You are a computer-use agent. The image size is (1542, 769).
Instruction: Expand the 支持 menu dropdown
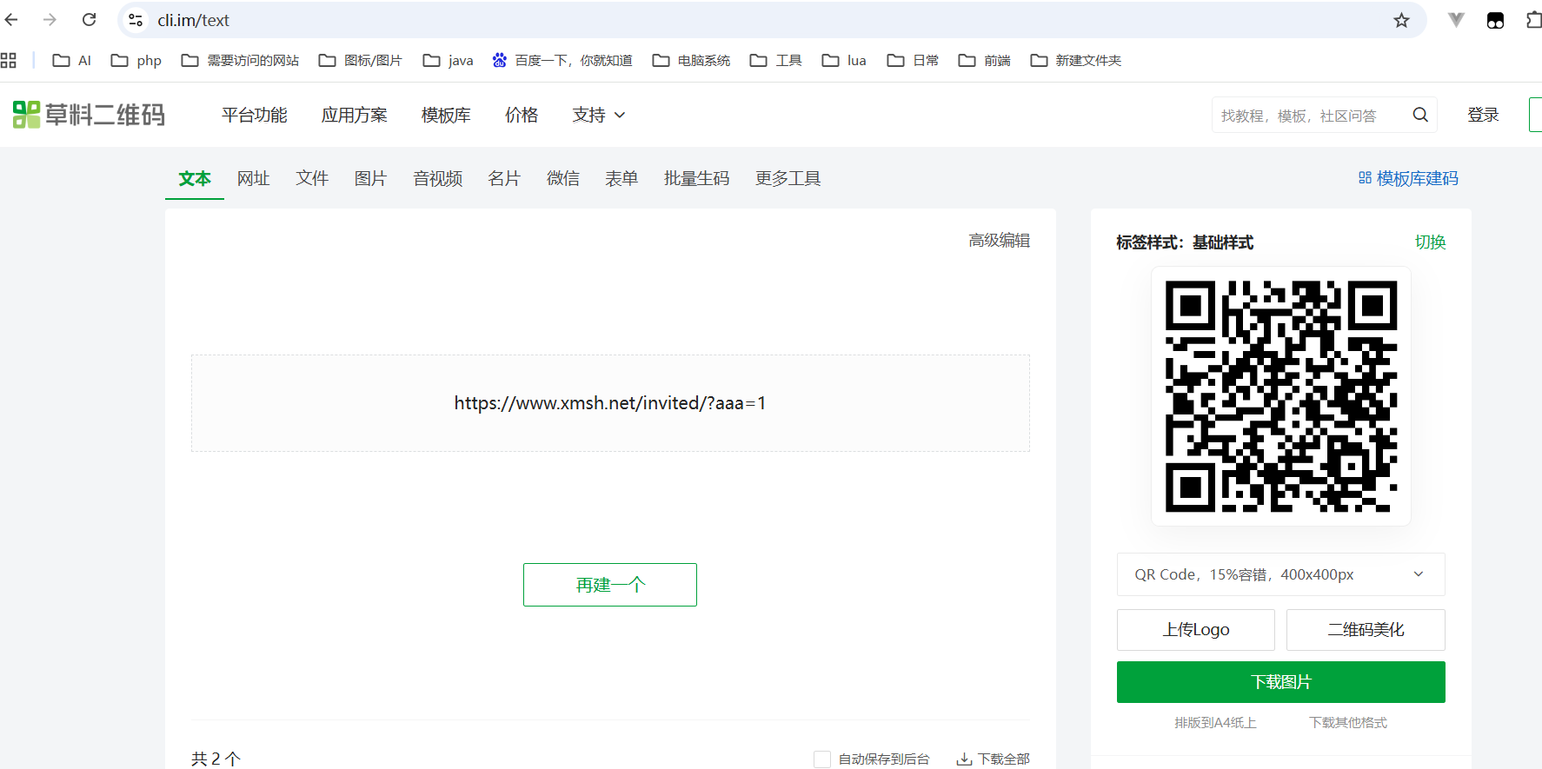pyautogui.click(x=599, y=115)
